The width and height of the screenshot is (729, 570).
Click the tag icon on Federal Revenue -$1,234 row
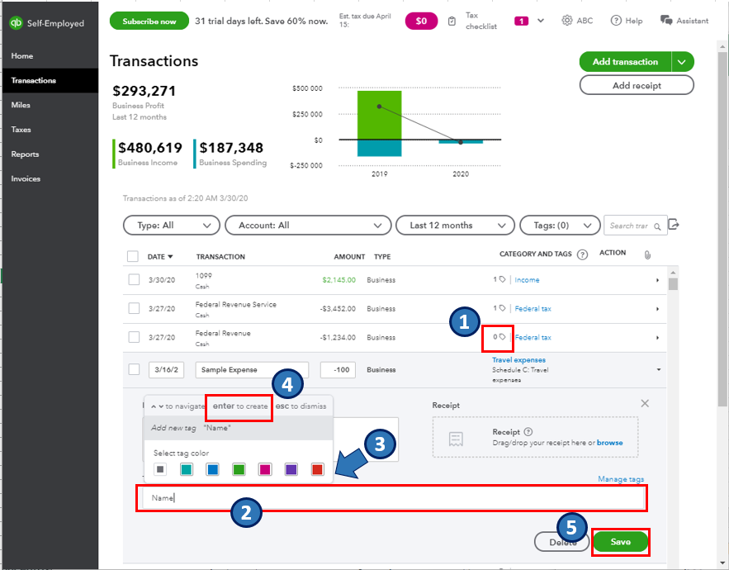click(502, 337)
